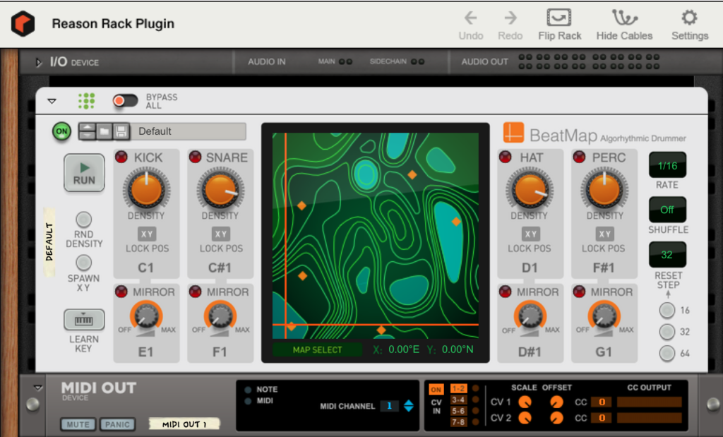This screenshot has height=437, width=723.
Task: Toggle the Bypass All switch
Action: click(126, 100)
